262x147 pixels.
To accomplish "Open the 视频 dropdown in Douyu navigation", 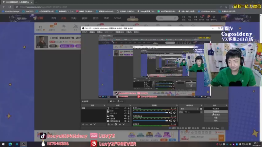I will tap(85, 18).
